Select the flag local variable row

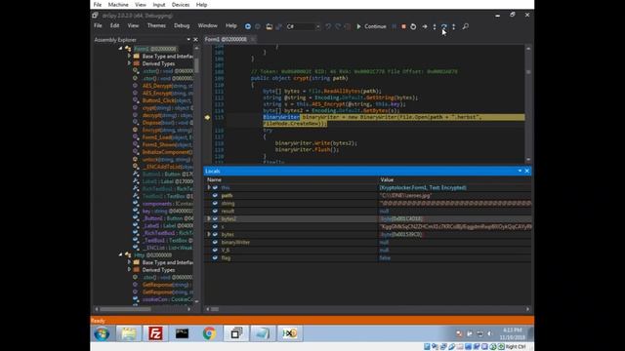[x=367, y=257]
